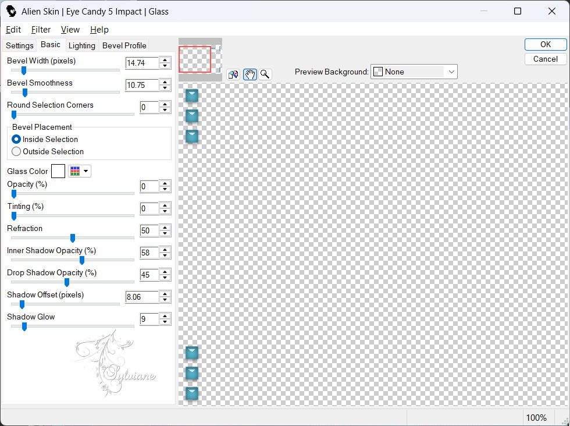570x426 pixels.
Task: Open the glass color grid picker
Action: click(75, 171)
